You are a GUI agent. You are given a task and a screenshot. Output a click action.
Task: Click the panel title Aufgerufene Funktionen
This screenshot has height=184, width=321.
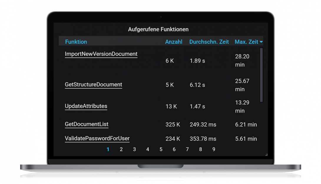pyautogui.click(x=158, y=29)
